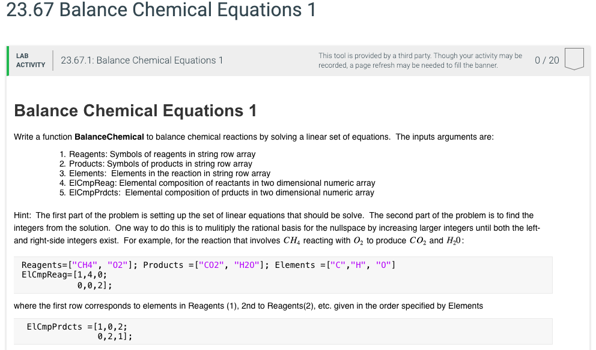Select the CO2 product string
596x350 pixels.
coord(209,264)
